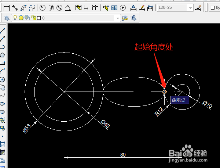Click the Ø10 dimension text
Viewport: 220px width, 168px height.
[x=208, y=104]
